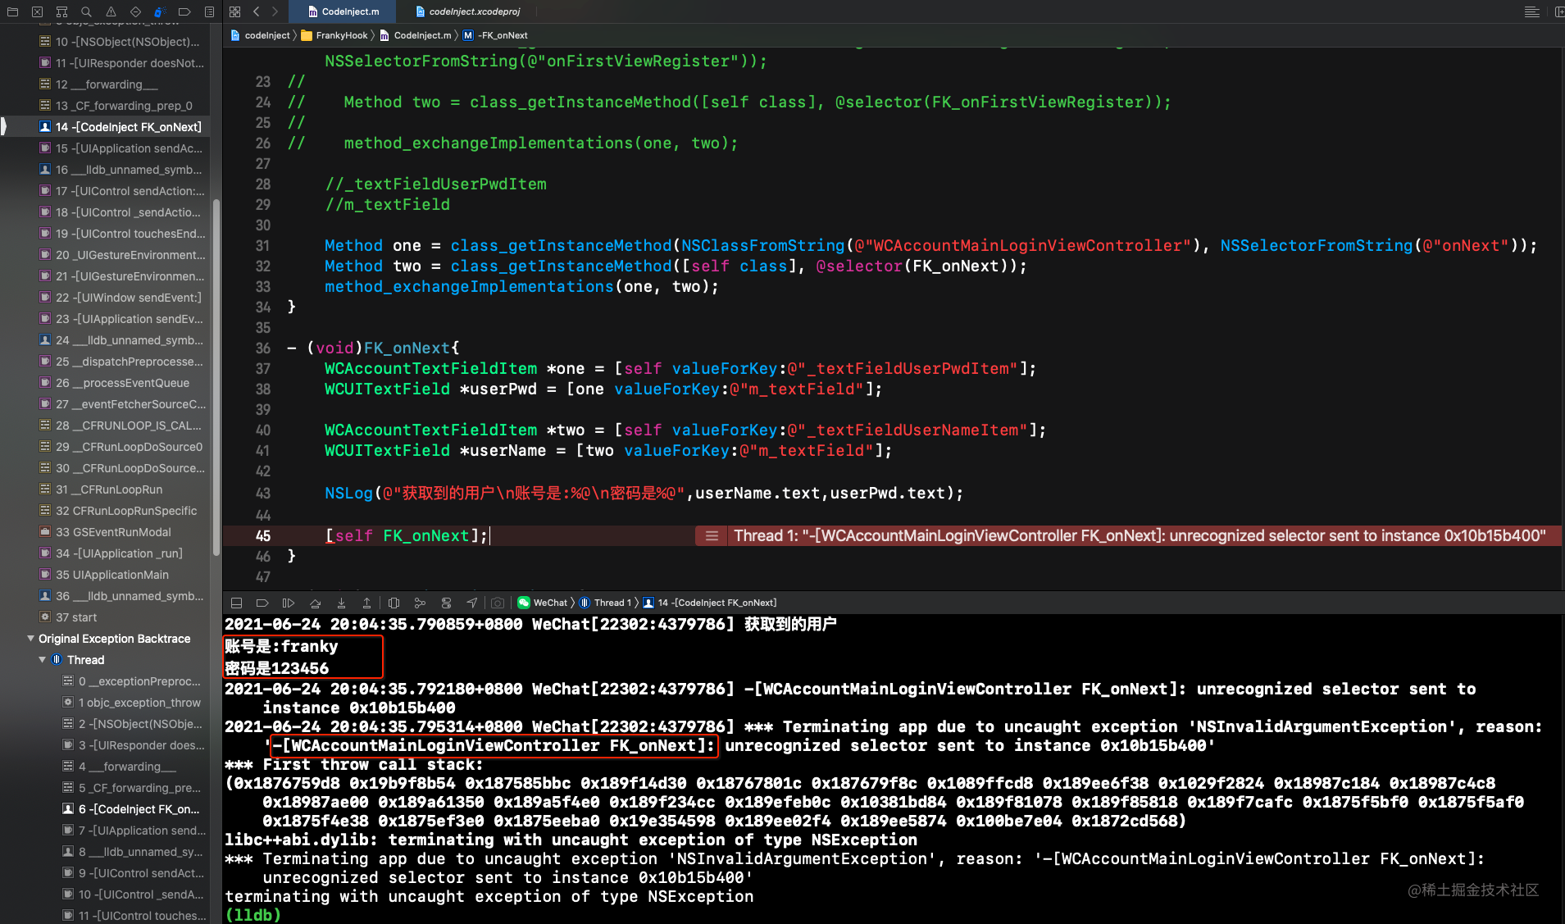Switch to the CodeInject.m tab

[x=344, y=11]
